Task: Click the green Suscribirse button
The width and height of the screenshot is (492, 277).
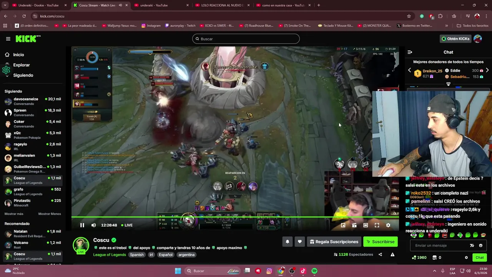Action: 380,242
